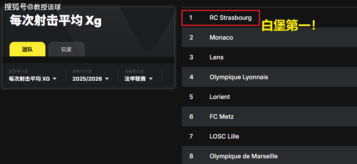Screen dimensions: 357x164
Task: Select Olympique de Marseille in the ranking
Action: [244, 156]
